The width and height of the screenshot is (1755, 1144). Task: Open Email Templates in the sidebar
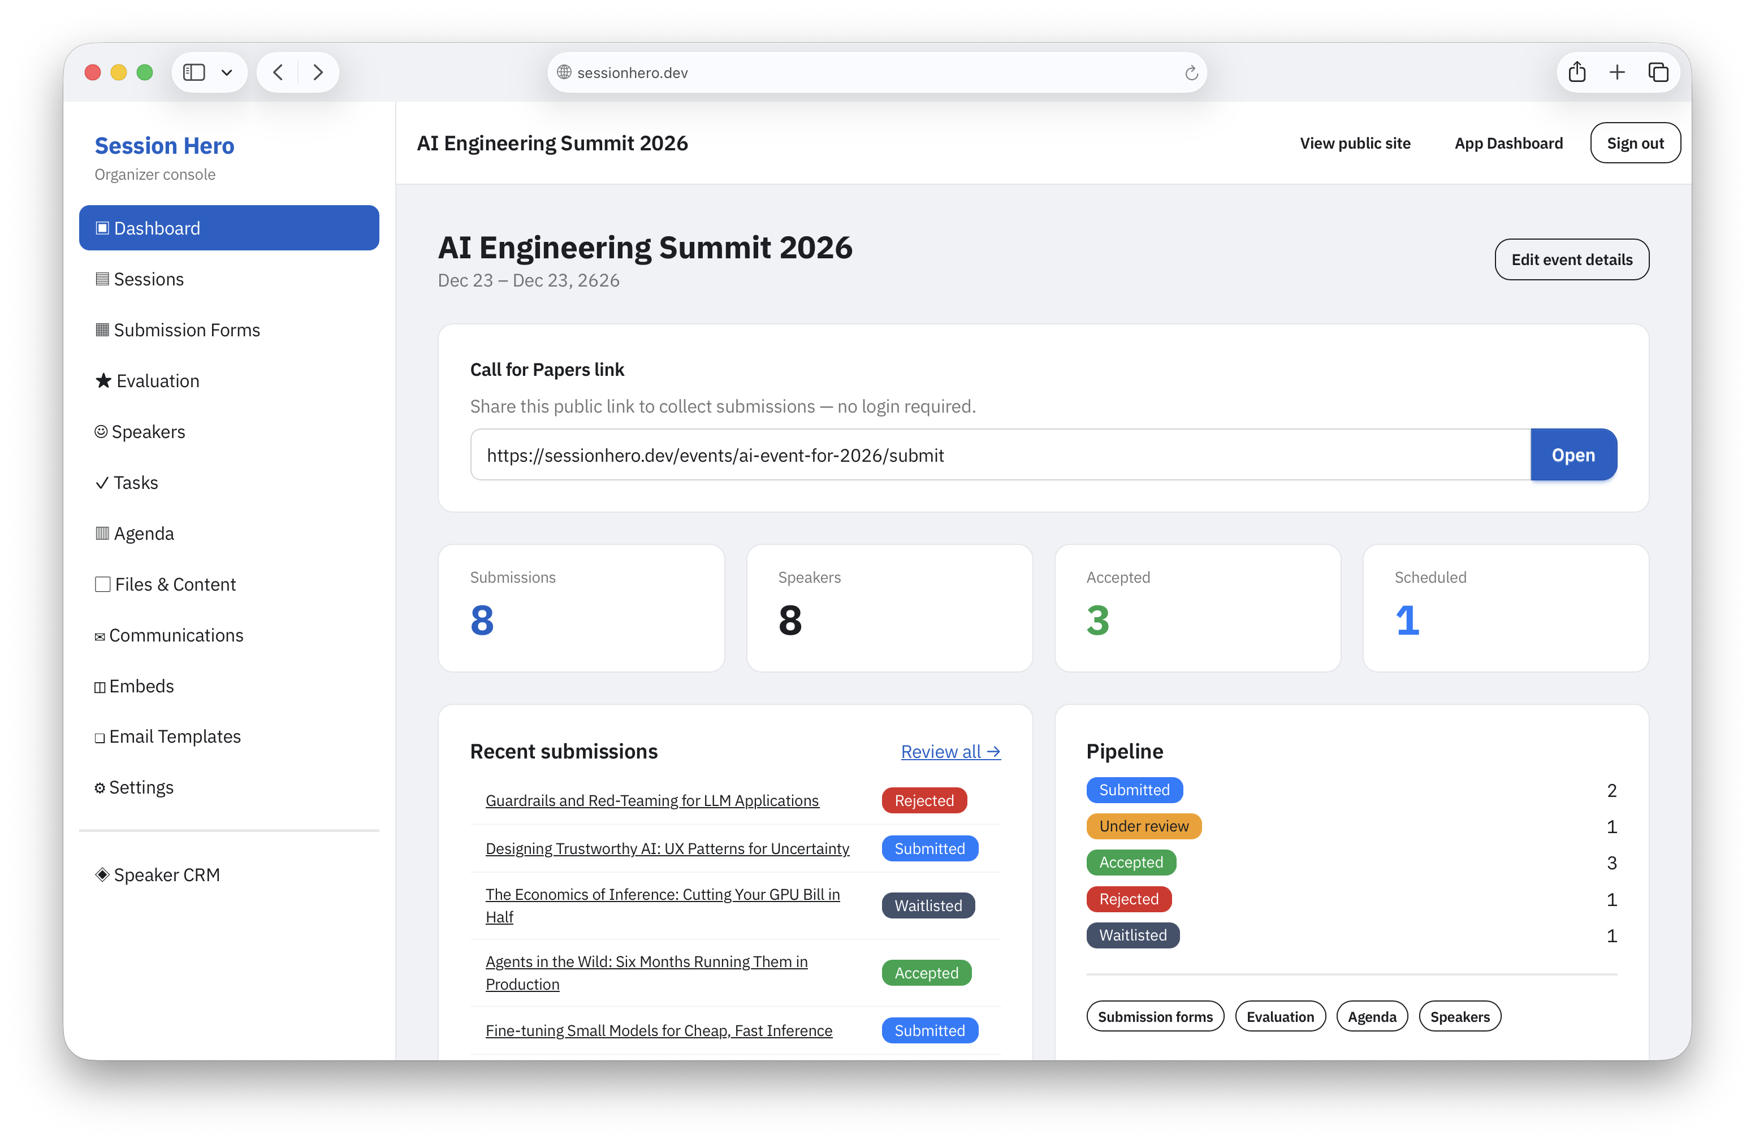click(x=230, y=736)
